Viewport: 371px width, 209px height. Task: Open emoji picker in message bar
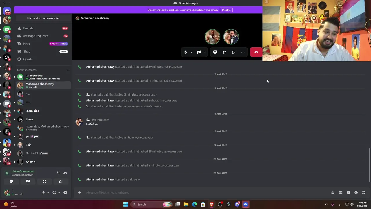pyautogui.click(x=356, y=192)
